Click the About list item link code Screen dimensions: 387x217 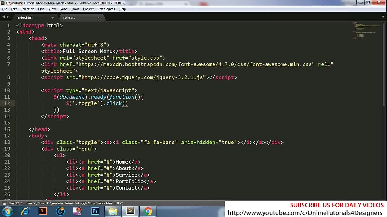(x=105, y=168)
